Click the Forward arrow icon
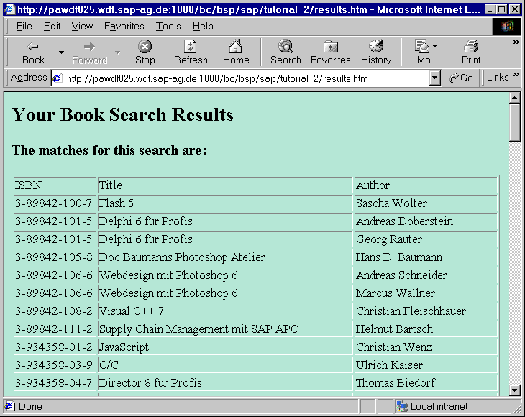Screen dimensions: 525x417 coord(89,47)
